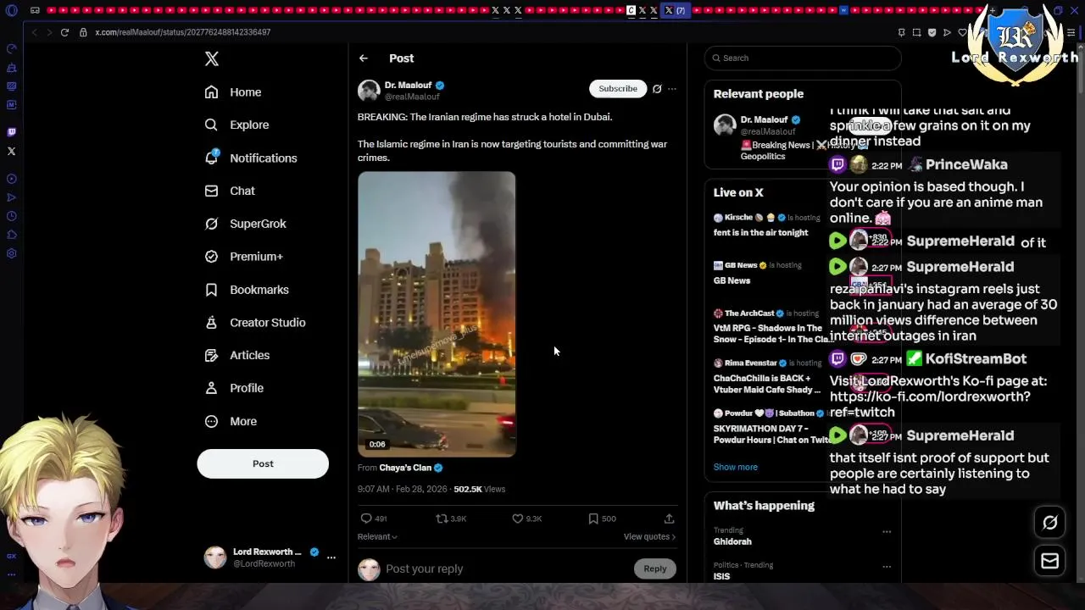Click the back arrow beside Post heading
Viewport: 1085px width, 610px height.
364,58
